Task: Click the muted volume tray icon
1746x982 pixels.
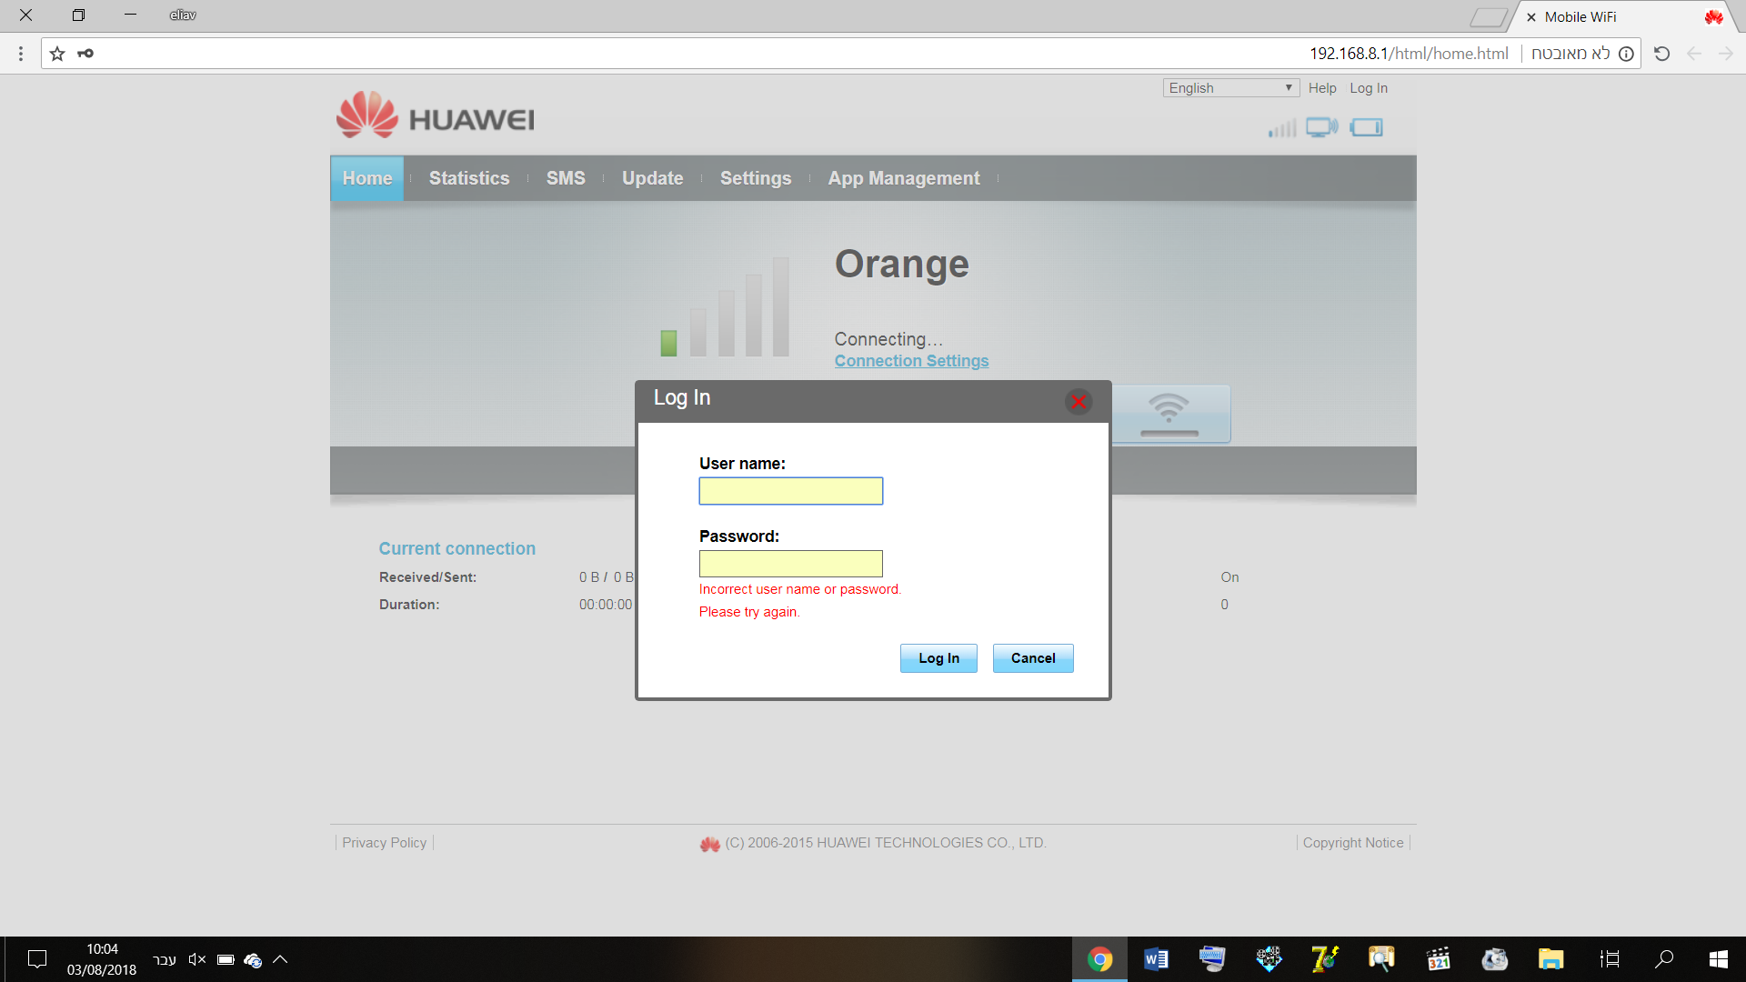Action: [197, 959]
